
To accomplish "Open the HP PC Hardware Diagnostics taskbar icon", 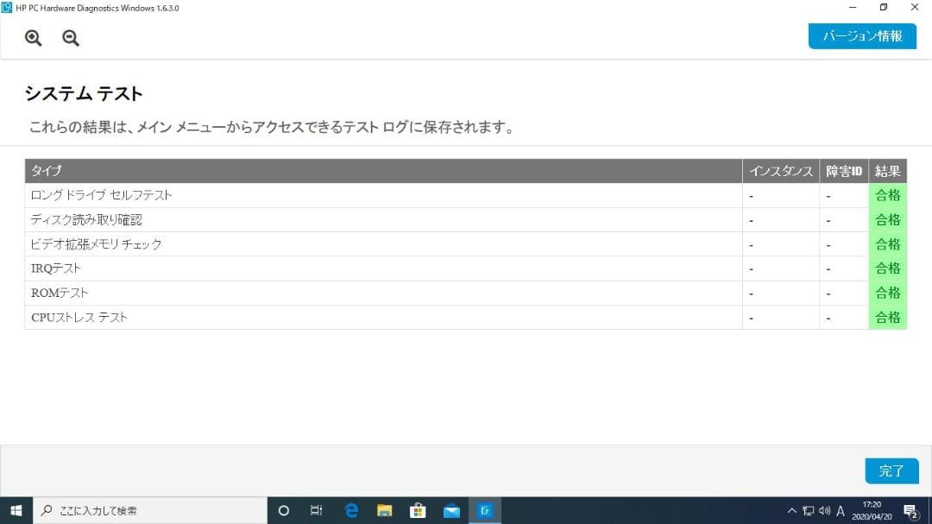I will tap(485, 510).
